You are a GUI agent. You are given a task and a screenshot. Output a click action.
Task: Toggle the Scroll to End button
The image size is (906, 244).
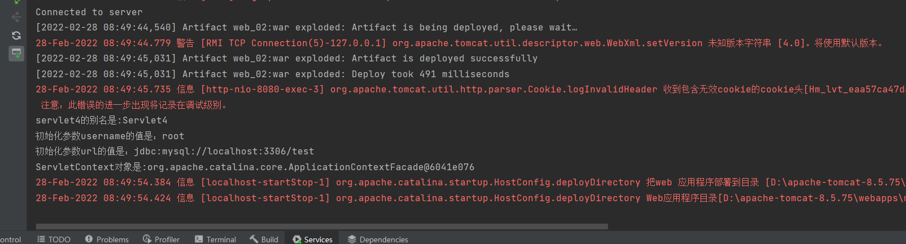pos(16,54)
